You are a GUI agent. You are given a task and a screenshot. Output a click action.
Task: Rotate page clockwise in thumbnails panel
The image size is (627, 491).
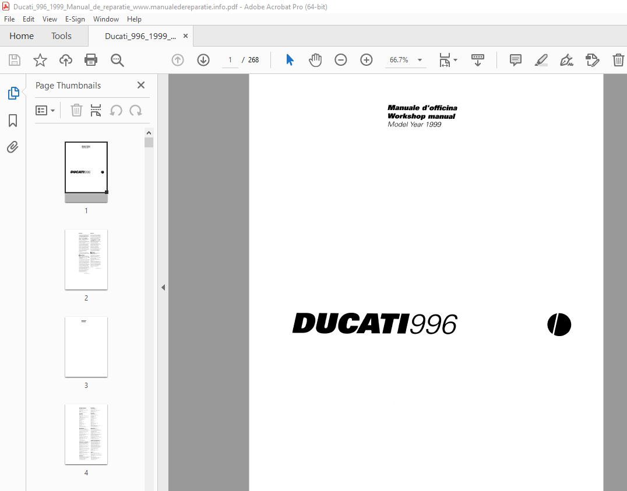pyautogui.click(x=136, y=110)
